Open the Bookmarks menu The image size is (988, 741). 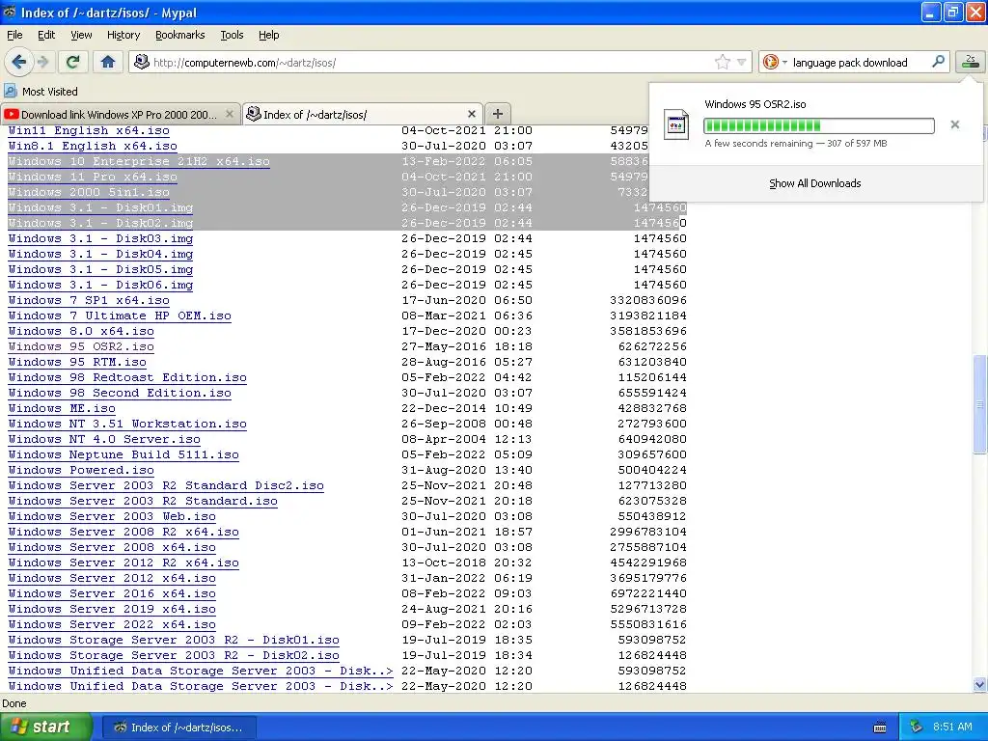[180, 35]
